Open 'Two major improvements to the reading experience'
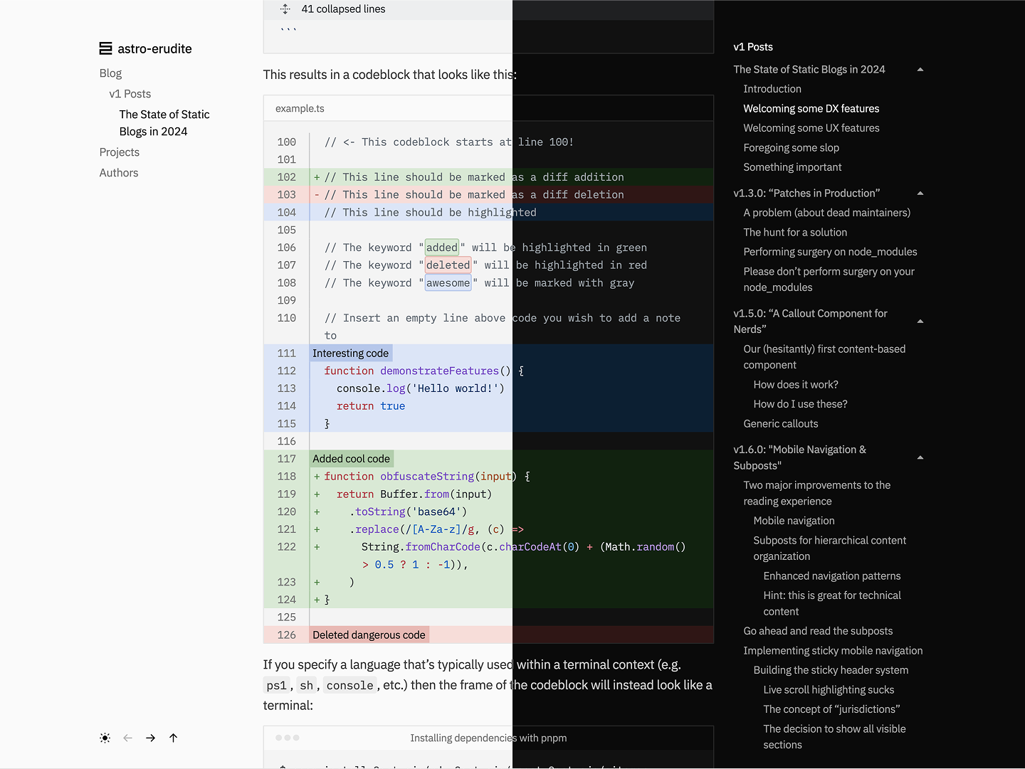The image size is (1025, 769). [x=817, y=493]
